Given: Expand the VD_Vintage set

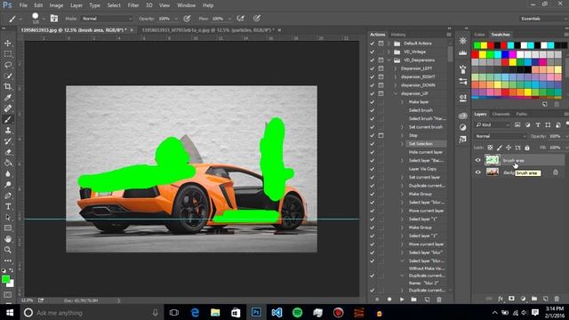Looking at the screenshot, I should 389,52.
